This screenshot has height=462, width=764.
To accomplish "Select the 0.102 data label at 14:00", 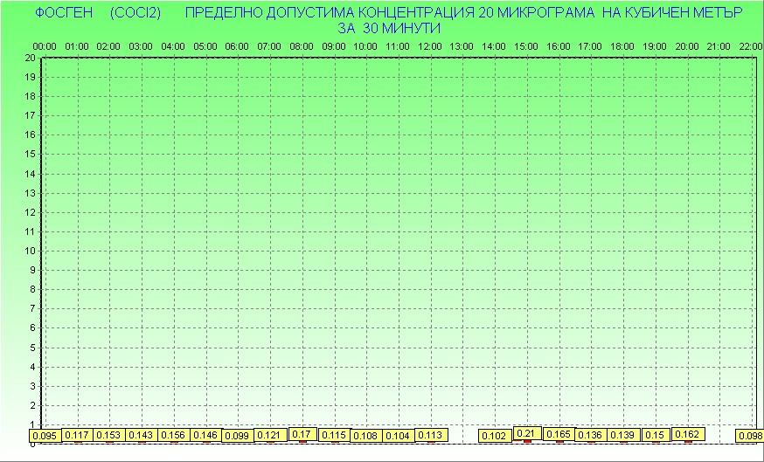I will (495, 436).
